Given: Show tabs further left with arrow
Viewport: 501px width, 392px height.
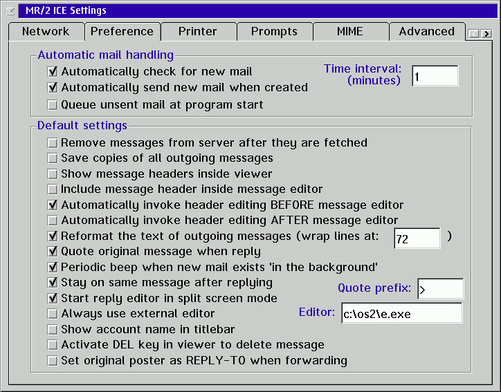Looking at the screenshot, I should [474, 33].
